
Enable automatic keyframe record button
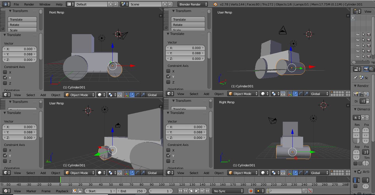[251, 191]
